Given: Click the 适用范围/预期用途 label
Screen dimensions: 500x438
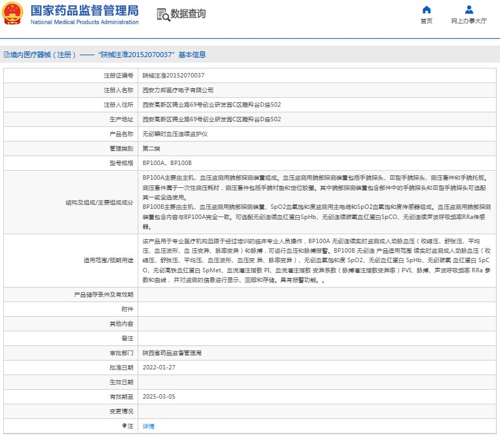Looking at the screenshot, I should [109, 260].
